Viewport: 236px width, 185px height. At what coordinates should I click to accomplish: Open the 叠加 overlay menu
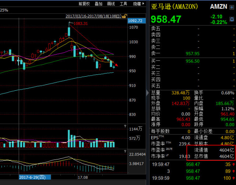tap(98, 4)
